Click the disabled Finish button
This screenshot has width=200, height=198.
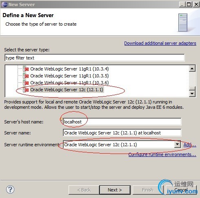click(x=148, y=190)
